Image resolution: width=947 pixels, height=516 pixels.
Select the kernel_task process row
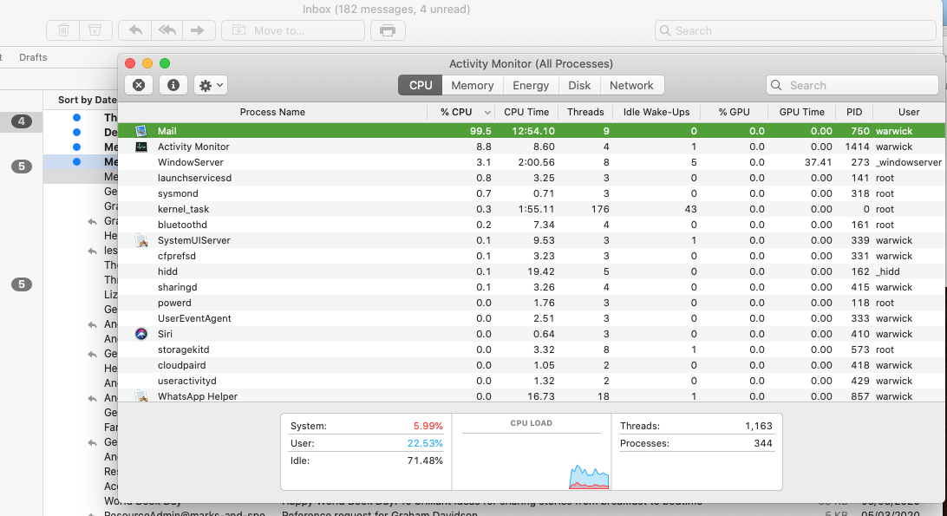[532, 210]
